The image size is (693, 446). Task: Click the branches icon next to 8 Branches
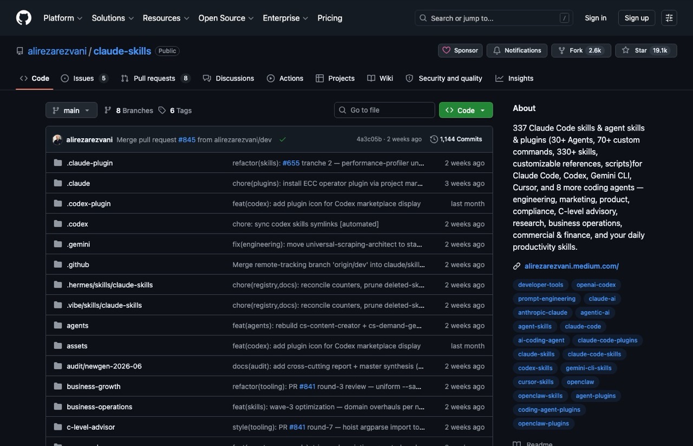(108, 110)
